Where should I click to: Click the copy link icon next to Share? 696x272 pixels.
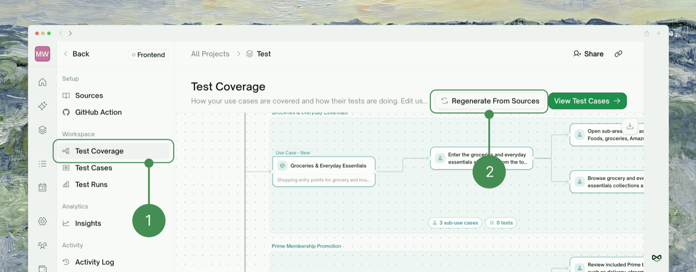coord(618,54)
